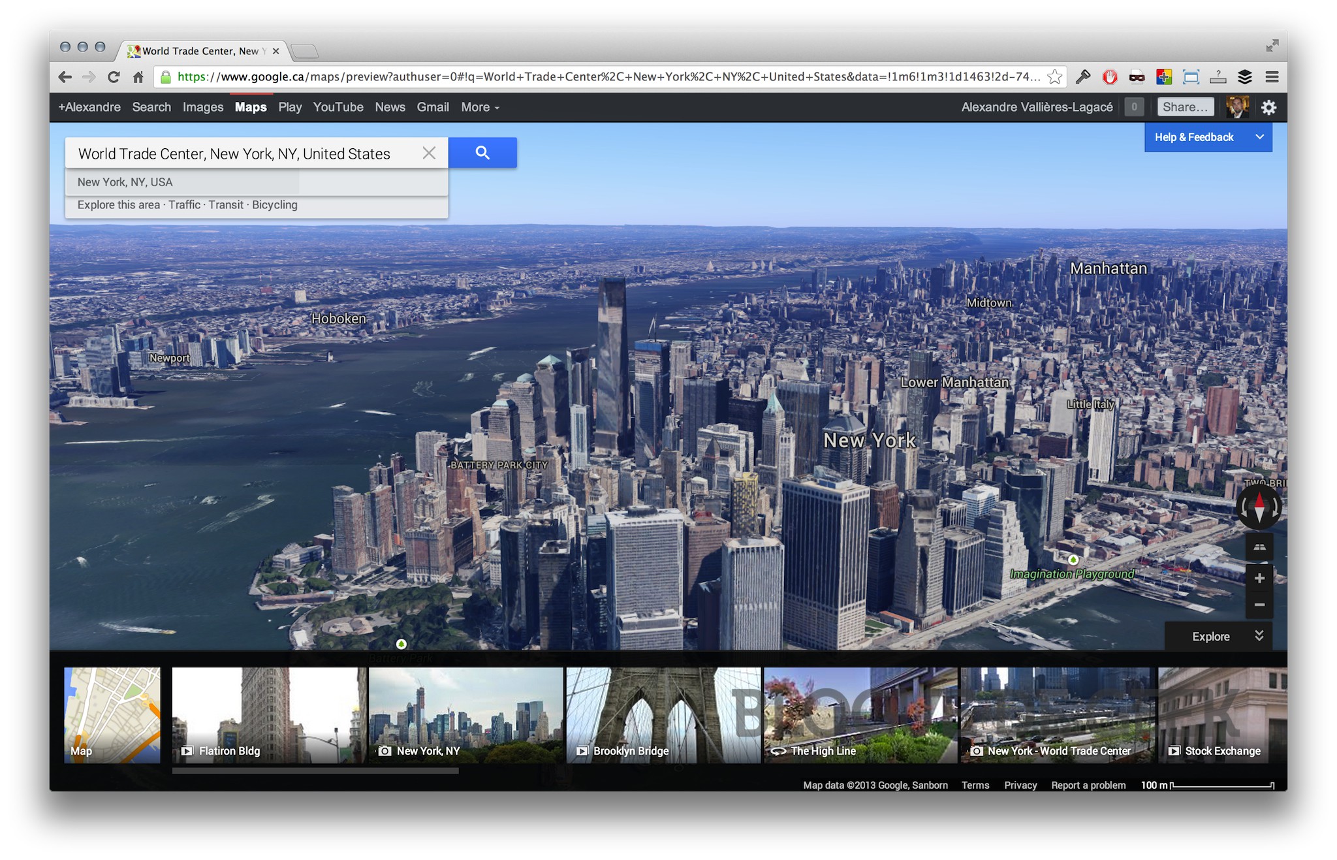Go to YouTube in Google bar
The width and height of the screenshot is (1337, 860).
(338, 107)
